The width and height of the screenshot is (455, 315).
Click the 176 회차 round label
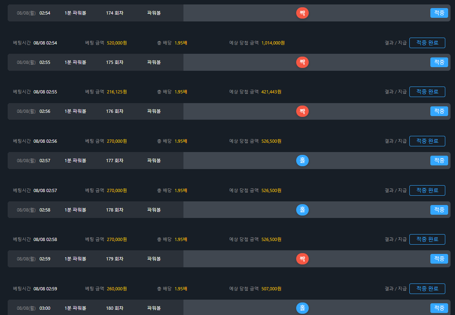click(x=115, y=111)
